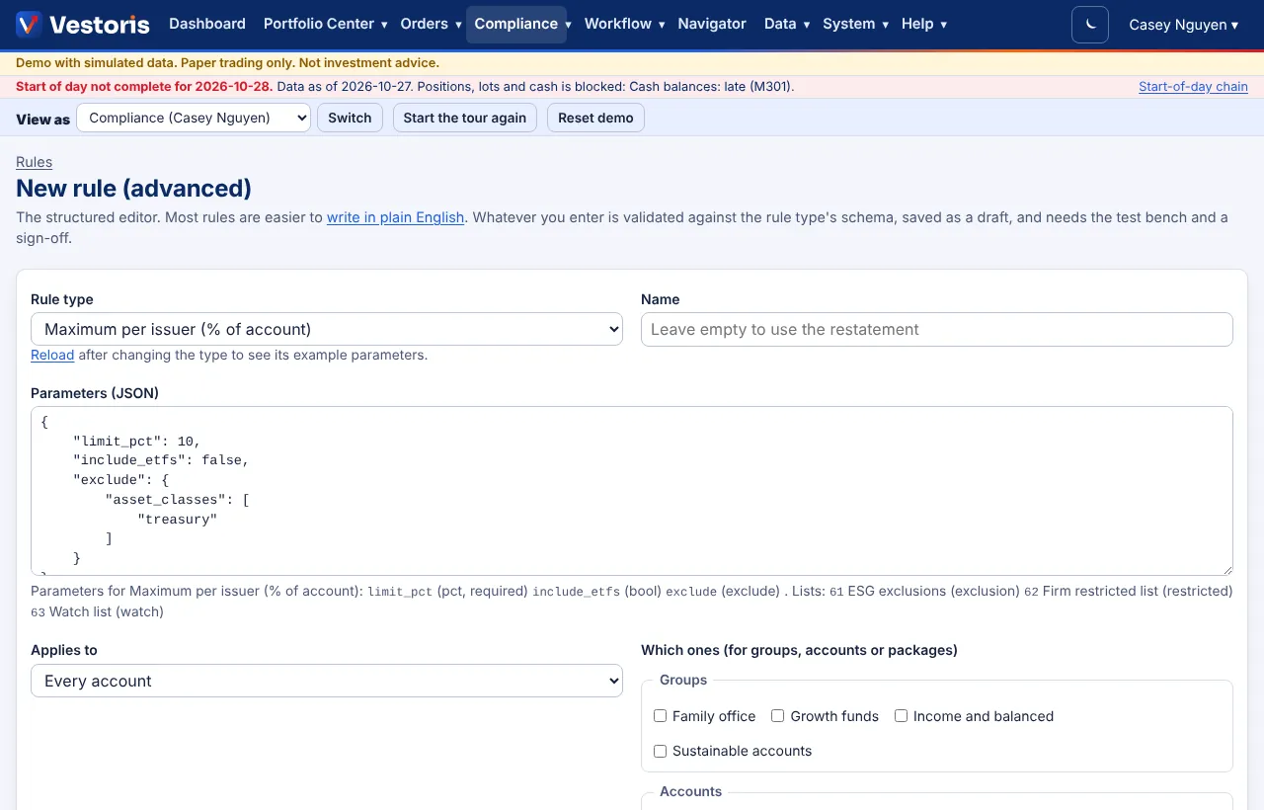1264x810 pixels.
Task: Open the Help menu
Action: tap(924, 24)
